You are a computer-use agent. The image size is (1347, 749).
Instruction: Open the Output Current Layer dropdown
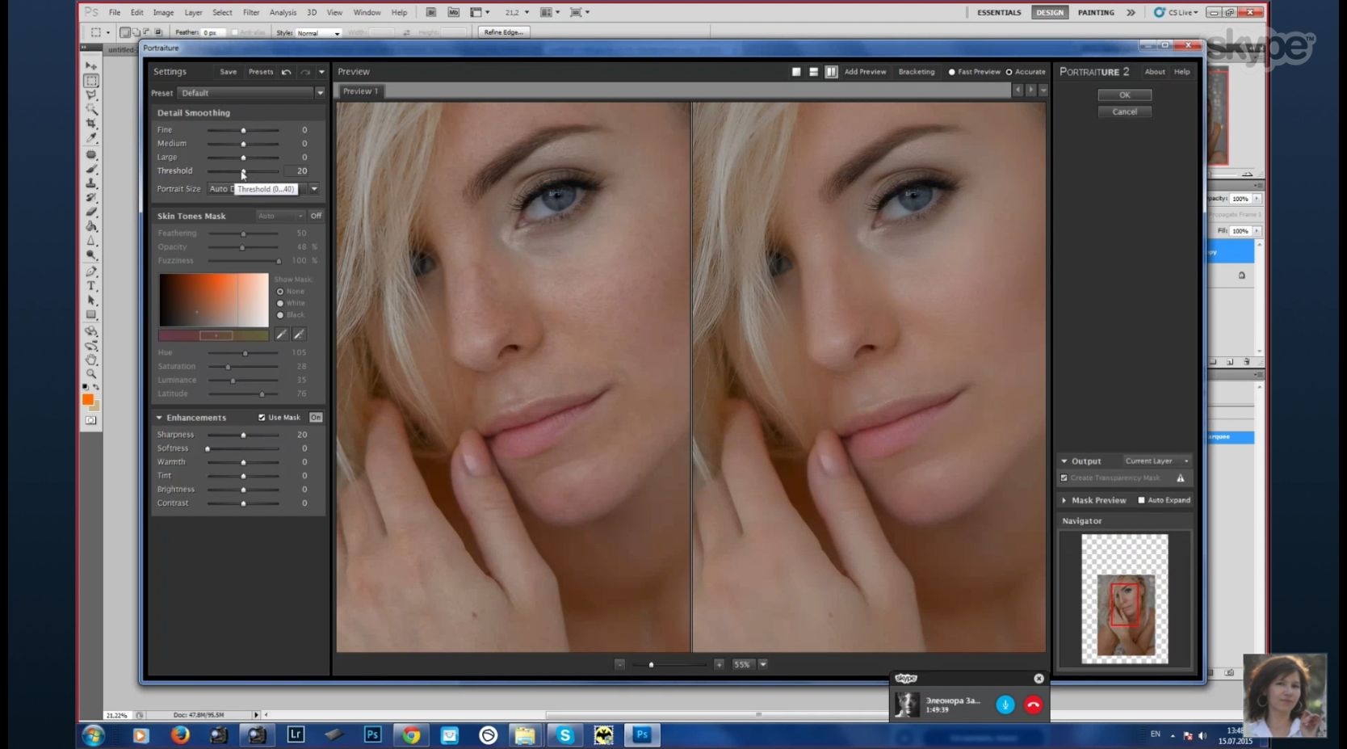(1157, 461)
